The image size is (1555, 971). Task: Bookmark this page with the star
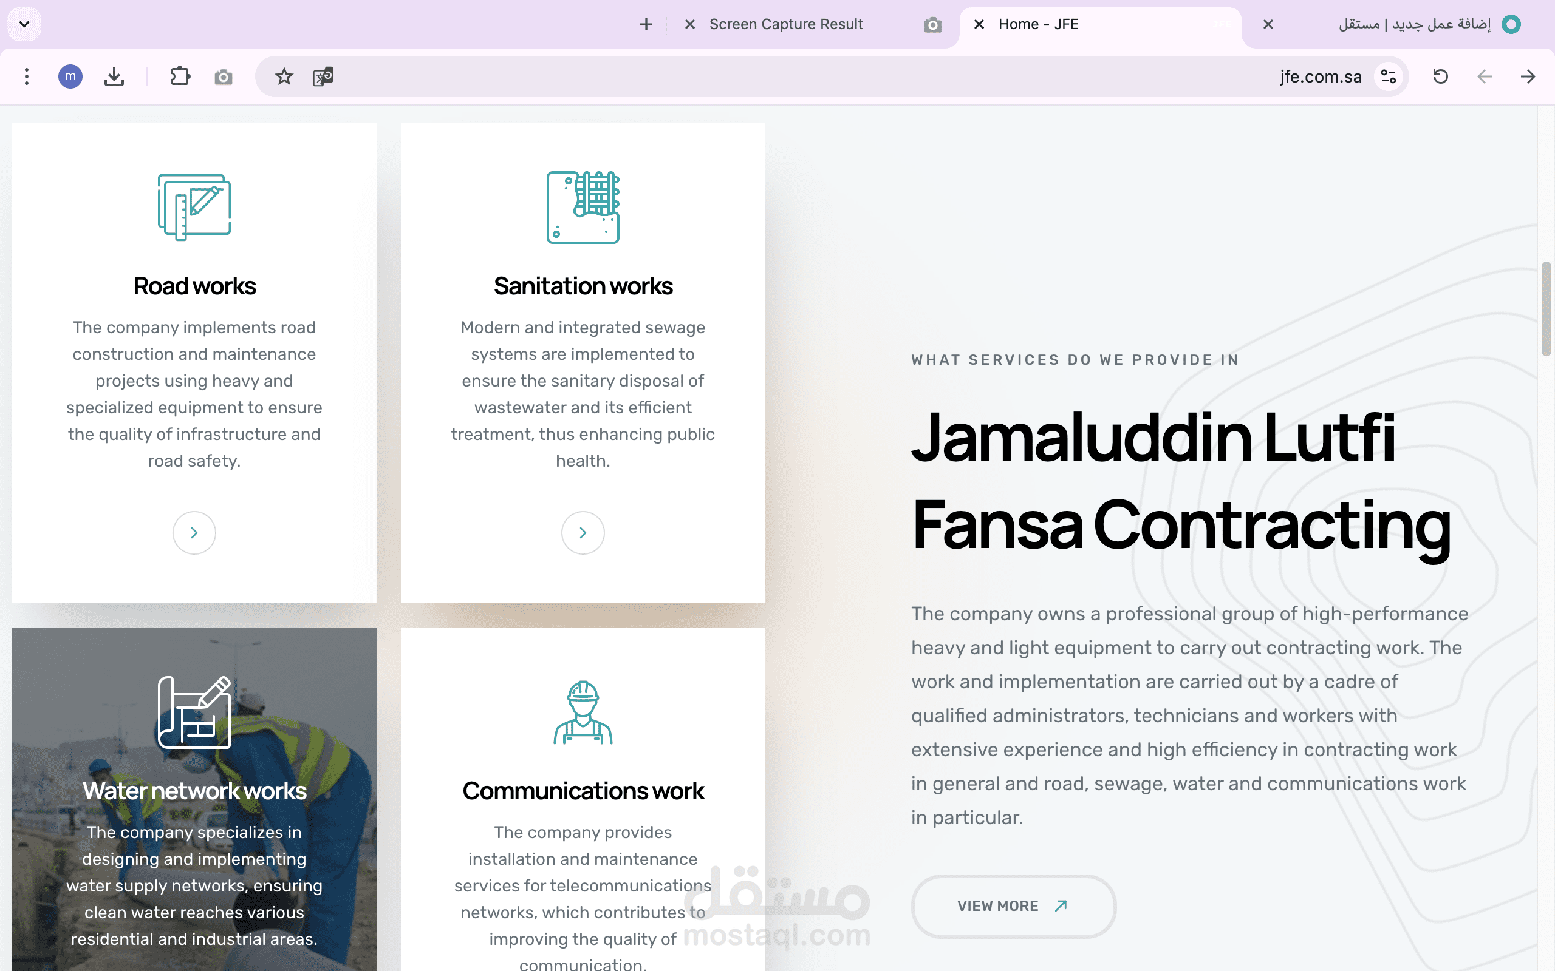(x=284, y=76)
